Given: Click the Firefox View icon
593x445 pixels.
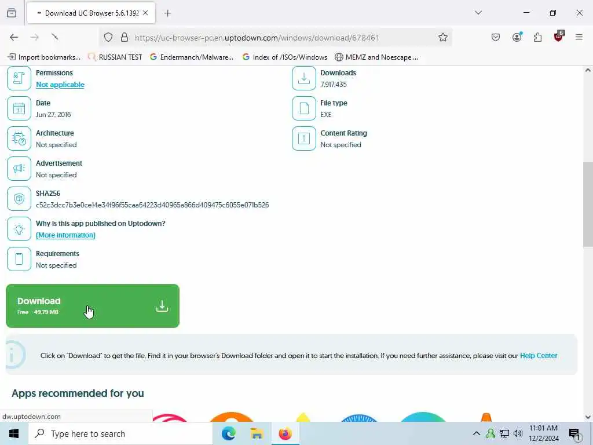Looking at the screenshot, I should [x=12, y=13].
